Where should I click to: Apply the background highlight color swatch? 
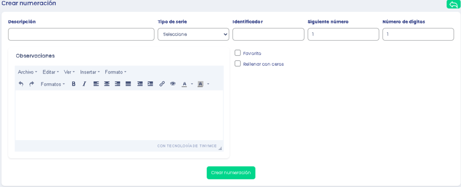[x=200, y=84]
